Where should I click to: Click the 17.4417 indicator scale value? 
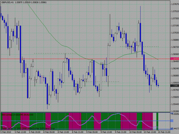pyautogui.click(x=175, y=129)
